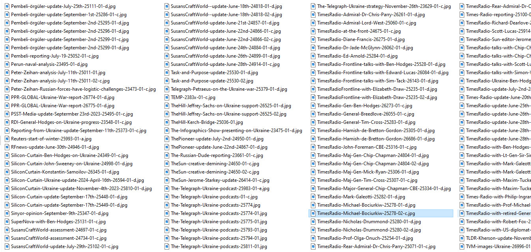Select the icon next to TimesRadio-John-Foreman-CBE-25316-01-c.jpg
This screenshot has width=531, height=252.
point(313,147)
